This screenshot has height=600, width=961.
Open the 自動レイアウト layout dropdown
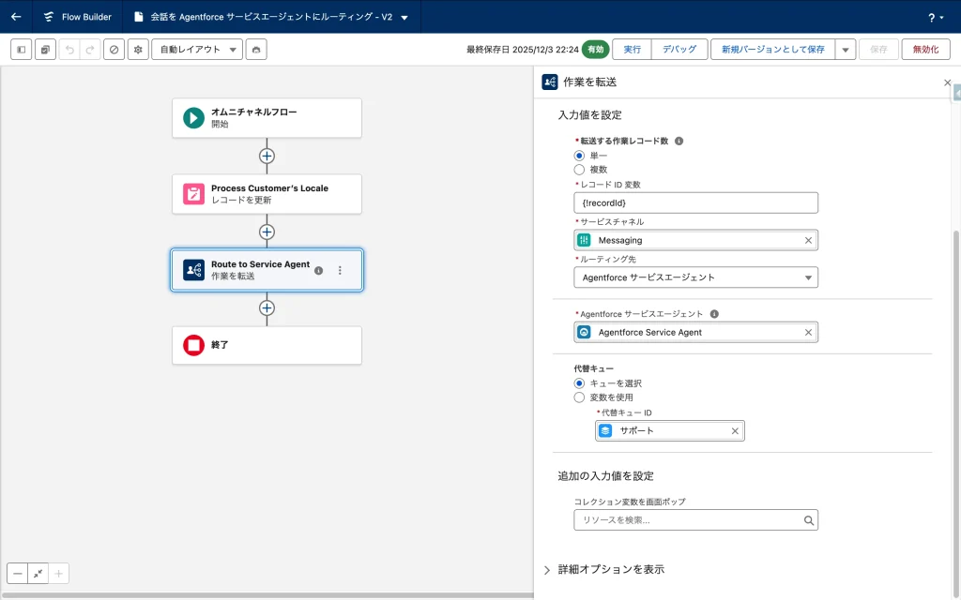click(196, 50)
